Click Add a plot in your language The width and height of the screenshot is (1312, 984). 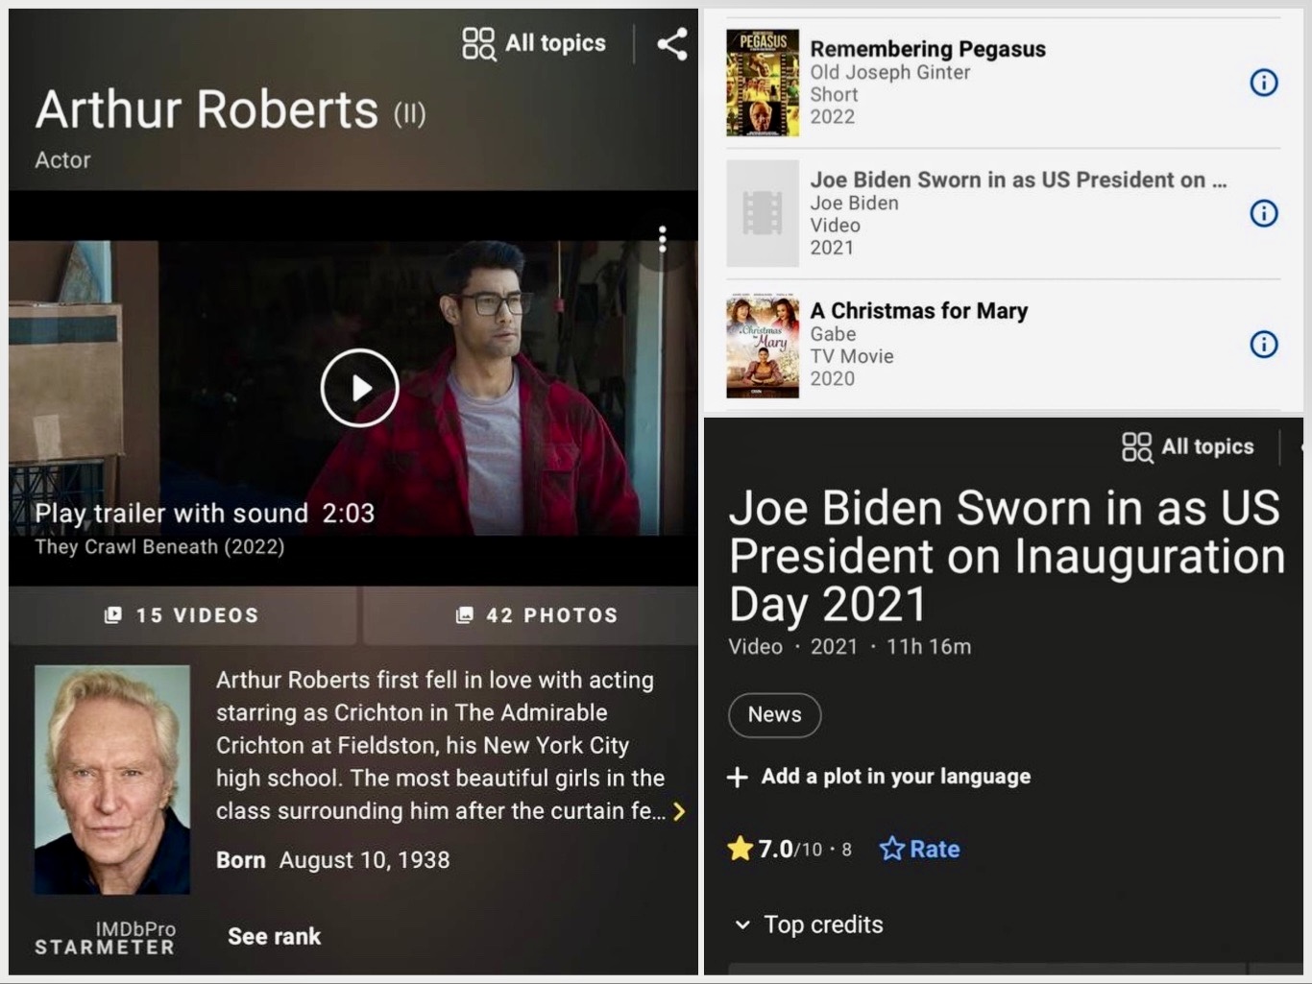pos(879,777)
